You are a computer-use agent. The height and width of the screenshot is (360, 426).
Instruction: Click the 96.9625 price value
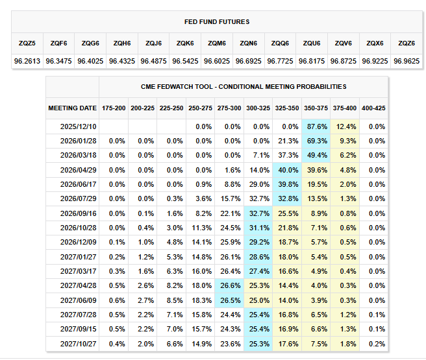[x=407, y=61]
